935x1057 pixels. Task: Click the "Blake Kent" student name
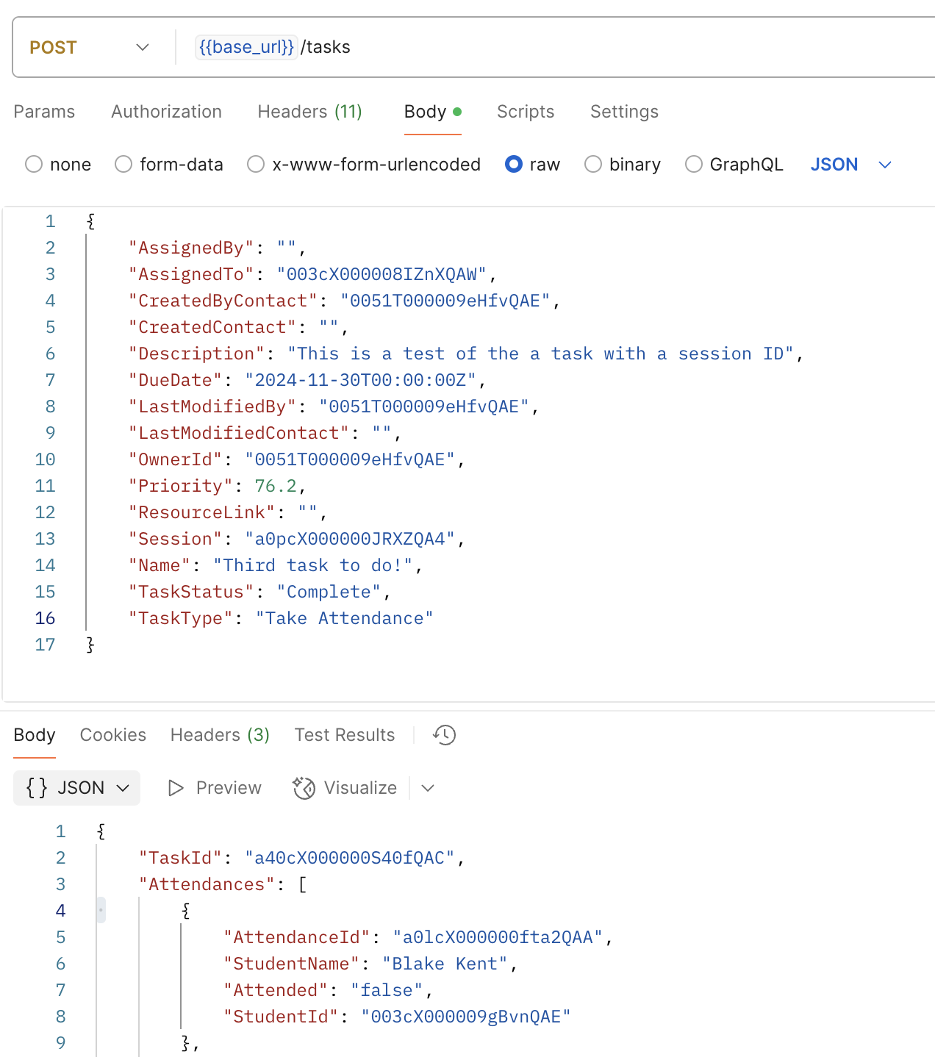pos(445,964)
